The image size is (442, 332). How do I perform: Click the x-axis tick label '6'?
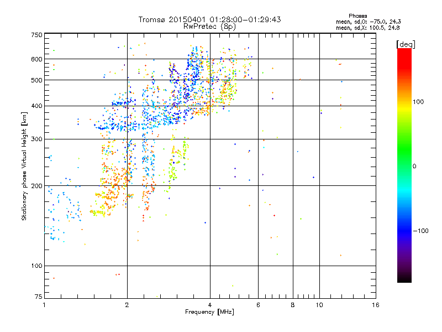[x=258, y=305]
